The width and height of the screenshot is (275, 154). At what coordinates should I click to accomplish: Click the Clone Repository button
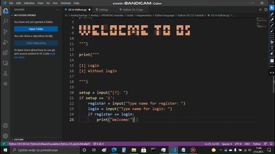(36, 43)
